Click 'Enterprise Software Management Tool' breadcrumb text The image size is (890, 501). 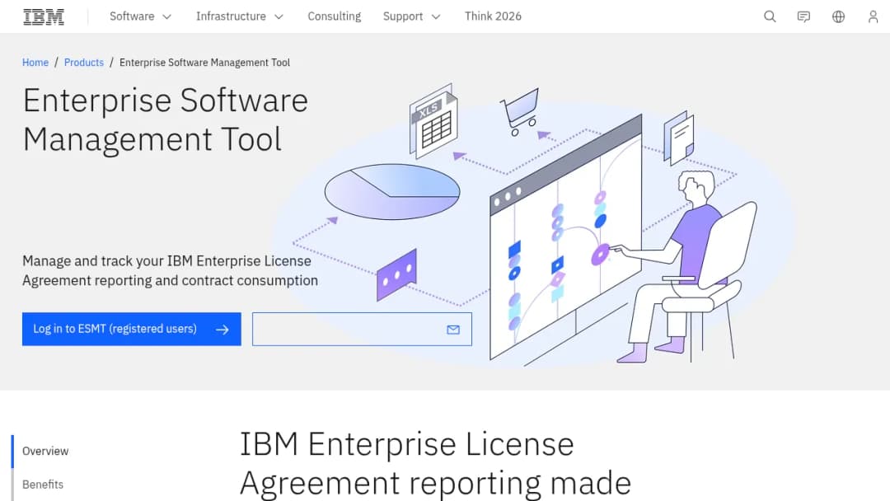coord(204,63)
